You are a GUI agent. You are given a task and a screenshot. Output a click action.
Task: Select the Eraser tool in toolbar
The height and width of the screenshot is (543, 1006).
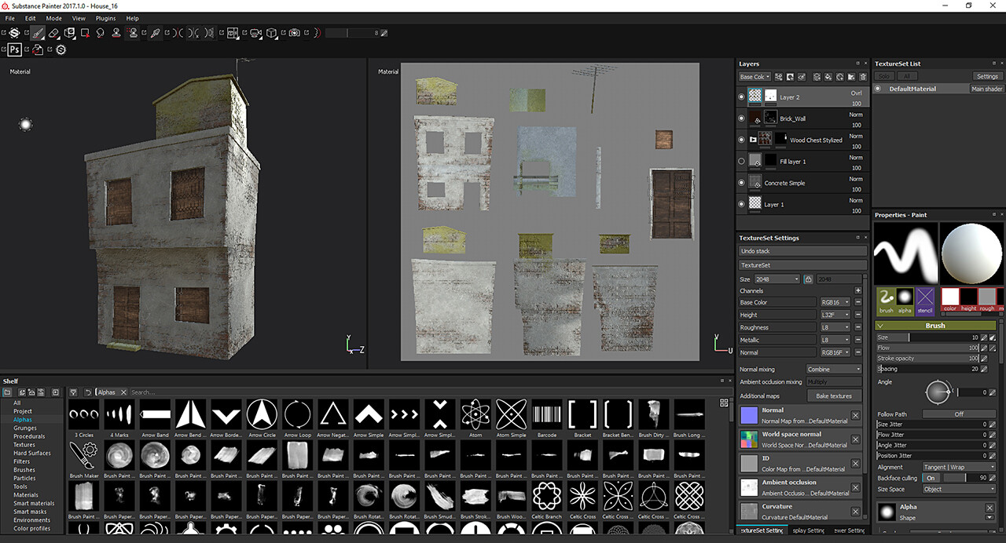pyautogui.click(x=53, y=33)
